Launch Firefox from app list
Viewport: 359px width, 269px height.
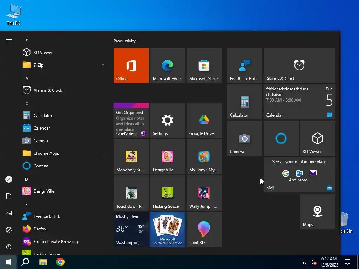tap(64, 229)
